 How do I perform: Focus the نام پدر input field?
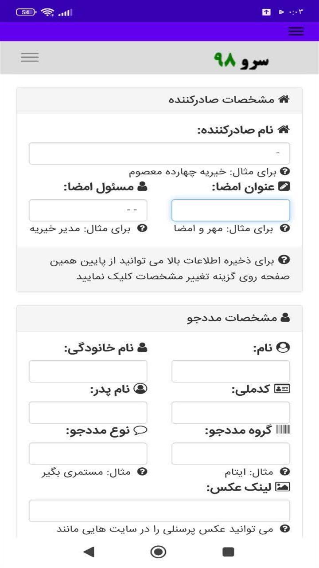[88, 413]
